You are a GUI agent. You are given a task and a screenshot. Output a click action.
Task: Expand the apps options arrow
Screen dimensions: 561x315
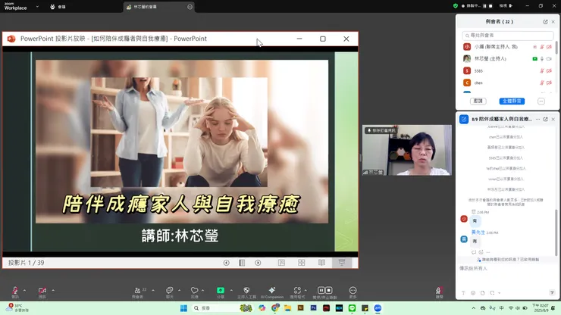[x=306, y=290]
